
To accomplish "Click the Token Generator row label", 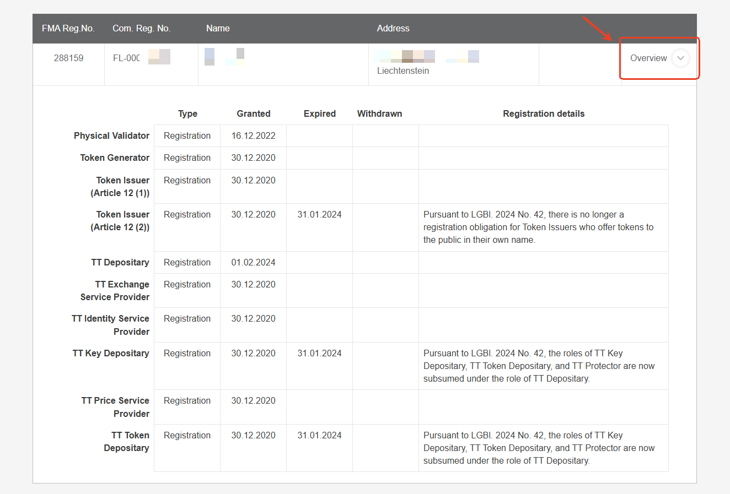I will pyautogui.click(x=115, y=158).
